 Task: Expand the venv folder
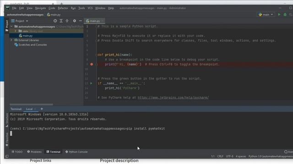16,31
